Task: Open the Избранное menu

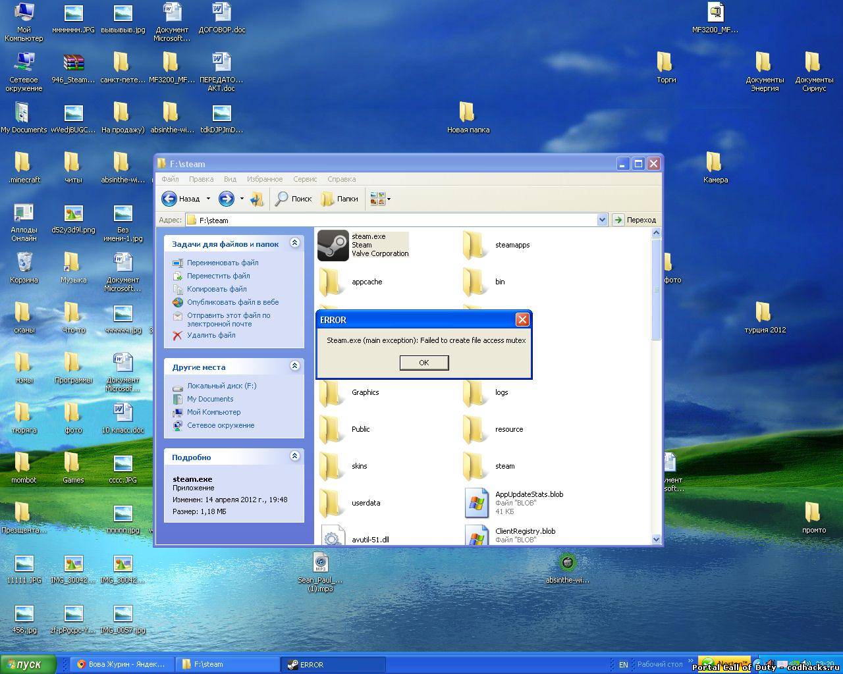Action: click(x=265, y=179)
